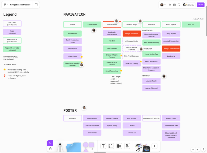
Task: Click the FOOTER heading text
Action: point(70,110)
